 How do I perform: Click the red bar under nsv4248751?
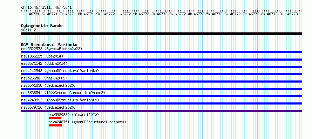tap(55, 125)
